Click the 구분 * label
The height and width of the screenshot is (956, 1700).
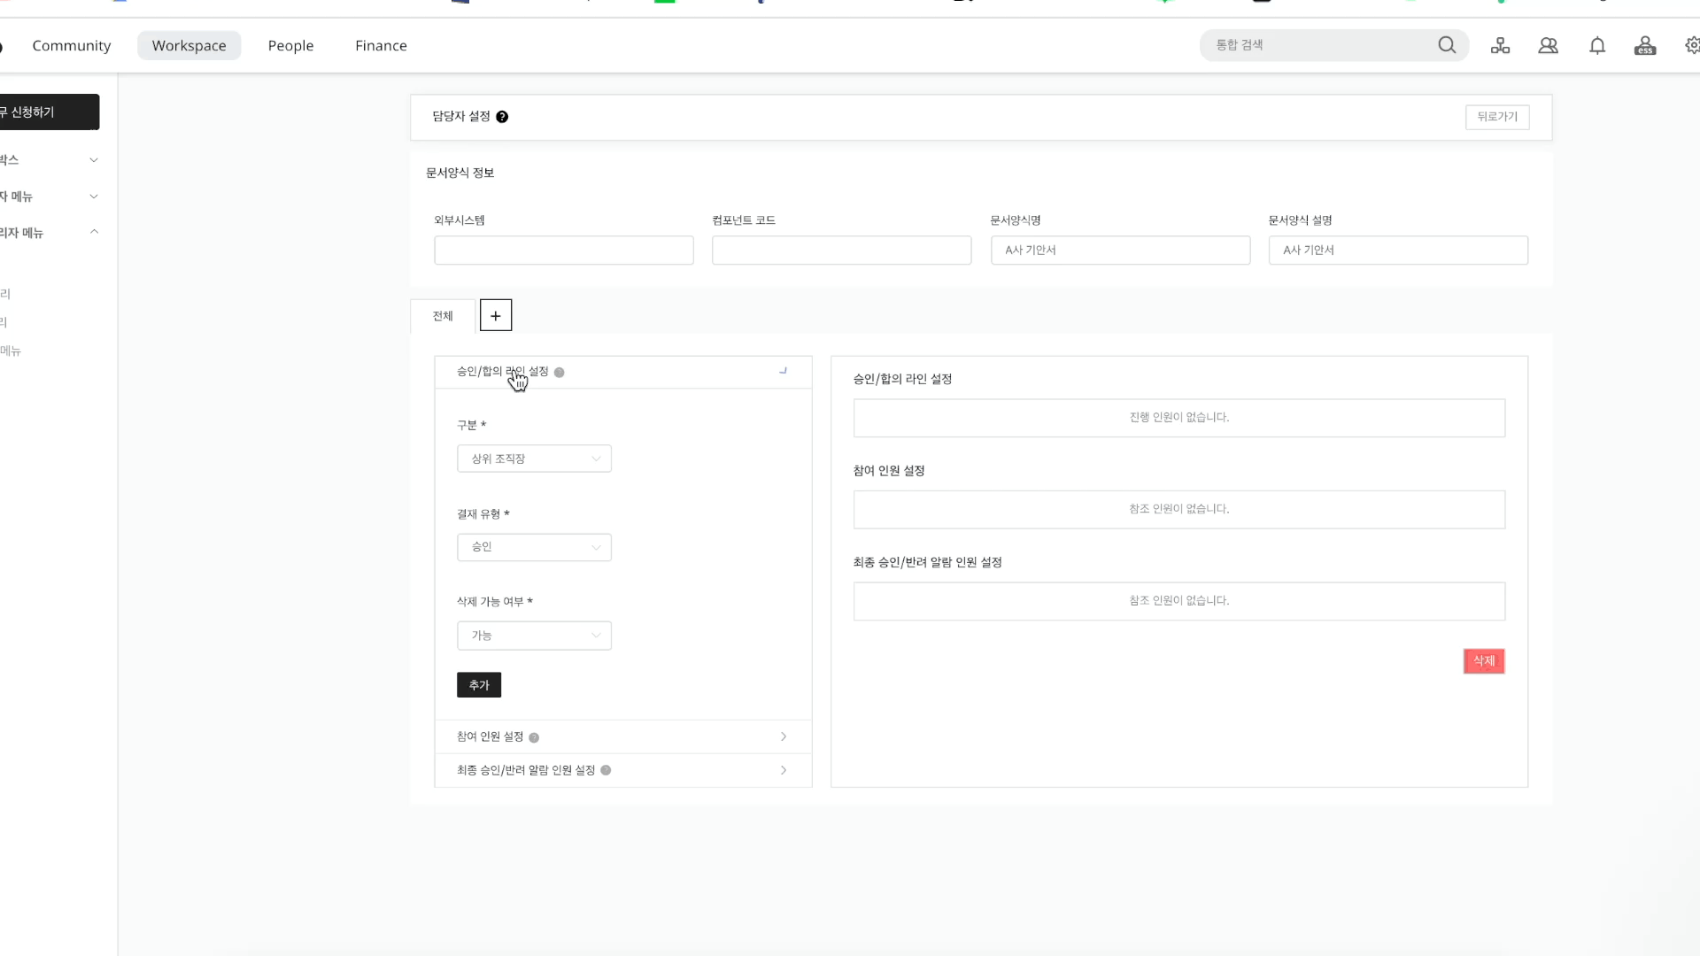pos(471,426)
